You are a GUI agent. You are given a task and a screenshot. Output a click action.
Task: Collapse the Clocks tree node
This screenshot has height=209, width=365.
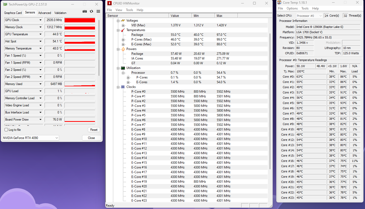(x=118, y=87)
